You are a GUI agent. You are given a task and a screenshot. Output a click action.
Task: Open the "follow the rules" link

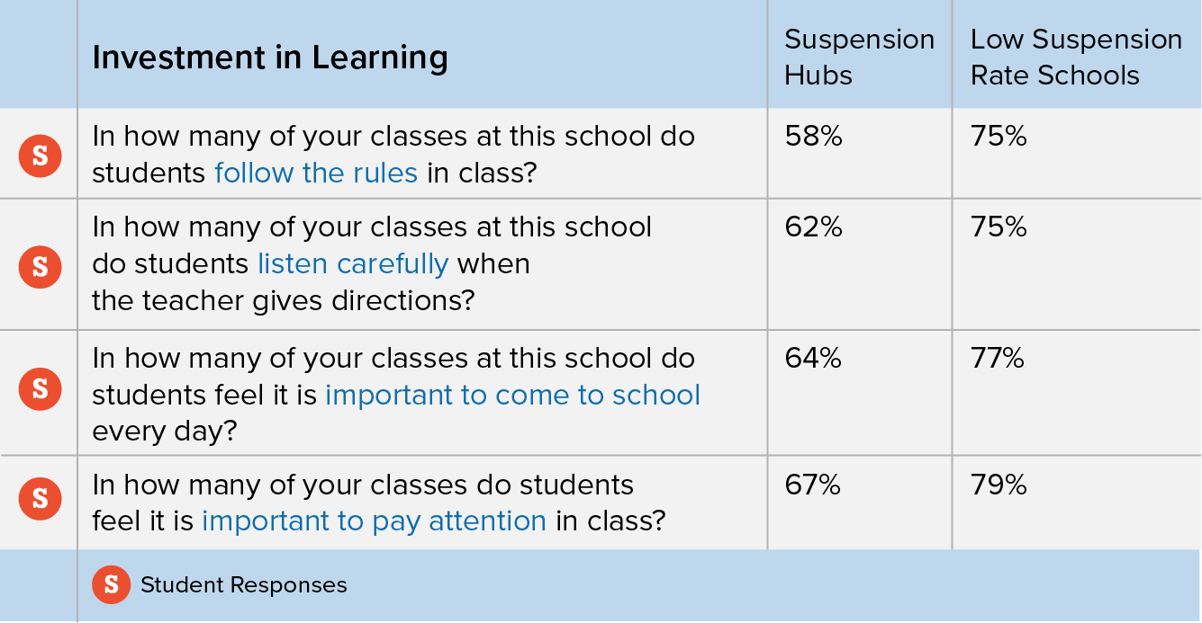316,173
